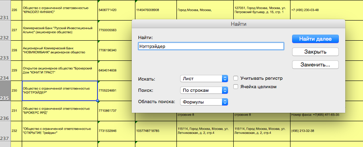Select the cell with "НЭТТРЭЙДЕР" company name
Image resolution: width=363 pixels, height=147 pixels.
click(60, 91)
